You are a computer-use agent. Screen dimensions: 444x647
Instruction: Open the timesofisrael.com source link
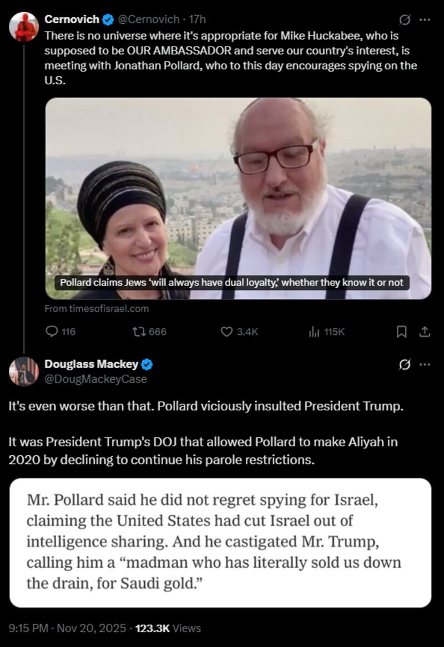pos(96,309)
